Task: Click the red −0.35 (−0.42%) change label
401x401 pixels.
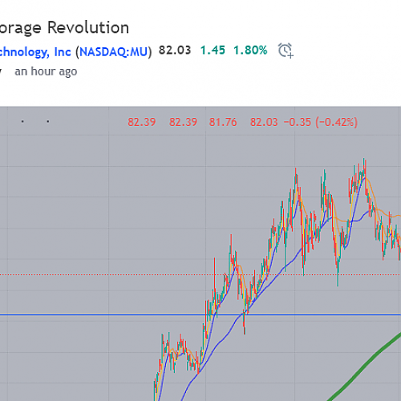Action: point(321,122)
